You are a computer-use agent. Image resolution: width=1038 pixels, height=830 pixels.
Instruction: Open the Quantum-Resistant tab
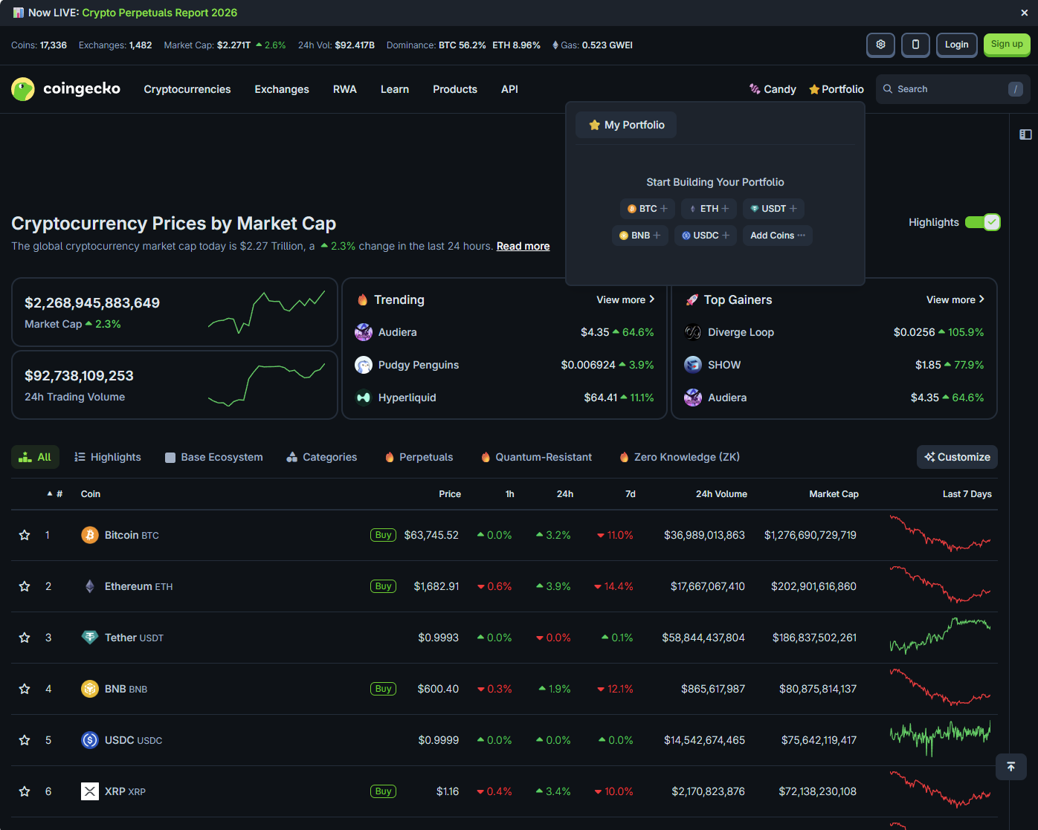[536, 457]
